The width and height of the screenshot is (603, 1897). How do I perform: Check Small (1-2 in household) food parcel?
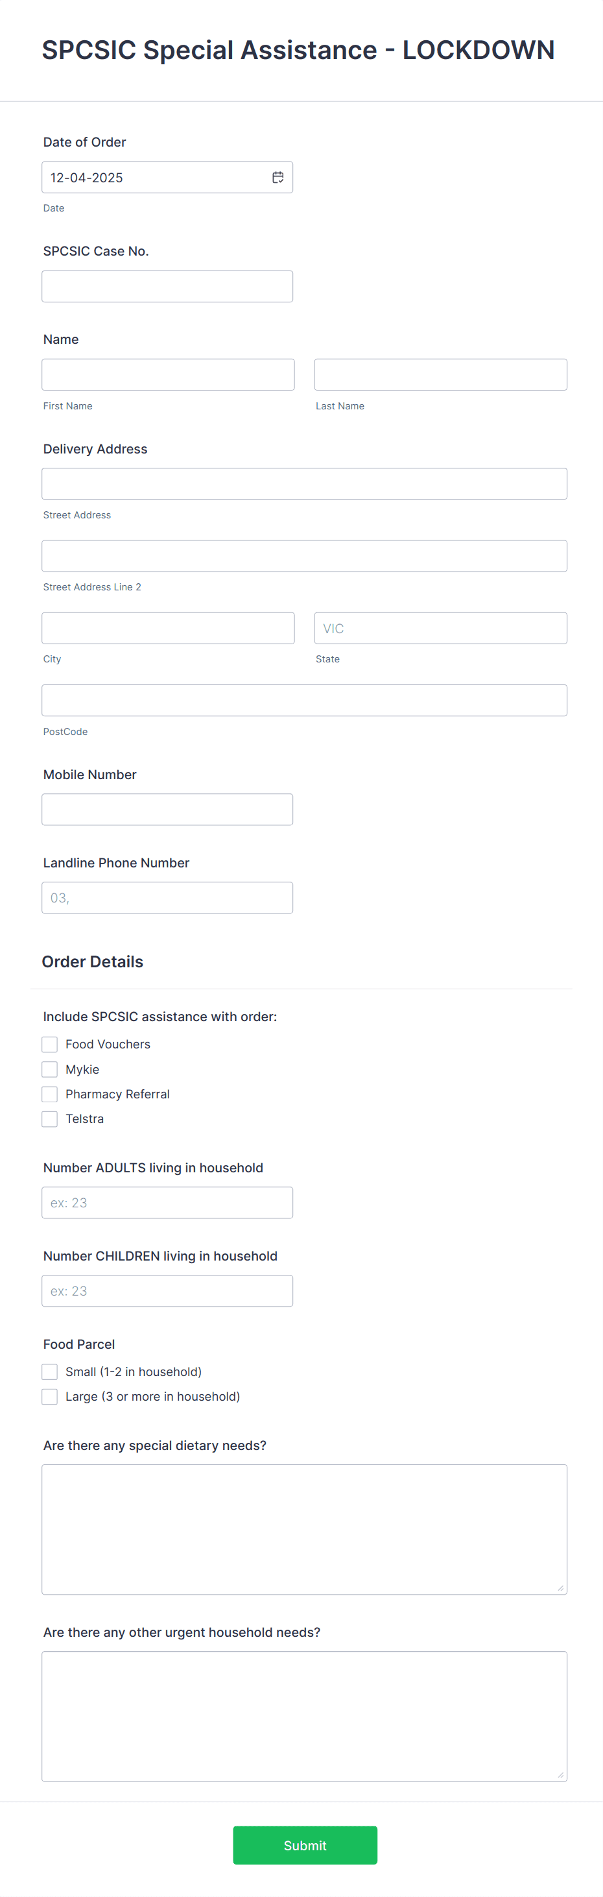pyautogui.click(x=49, y=1371)
